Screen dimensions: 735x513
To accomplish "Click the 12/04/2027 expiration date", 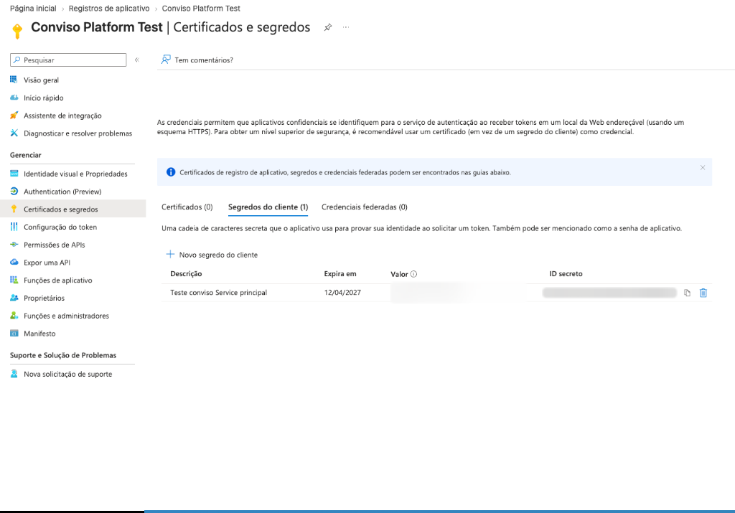I will [x=342, y=292].
